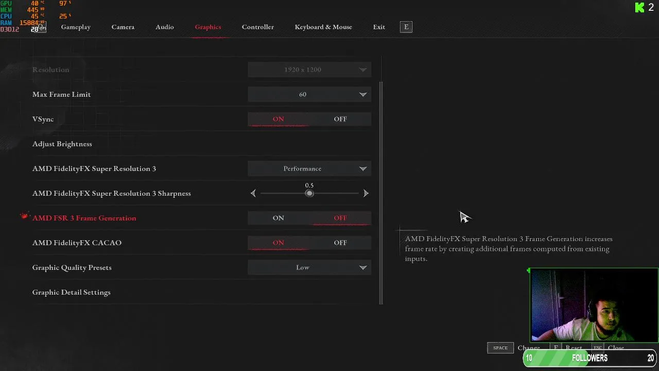Select the Graphics tab

[x=208, y=27]
